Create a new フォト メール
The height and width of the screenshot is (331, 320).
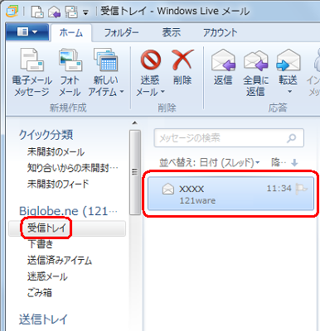click(x=70, y=72)
